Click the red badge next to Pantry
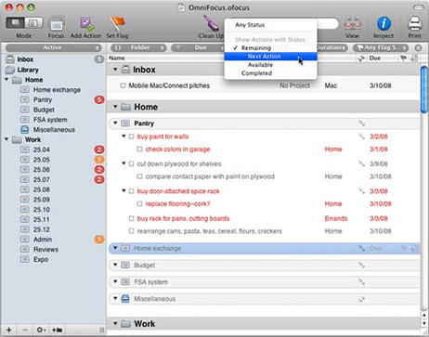Screen dimensions: 429x337 tap(99, 99)
